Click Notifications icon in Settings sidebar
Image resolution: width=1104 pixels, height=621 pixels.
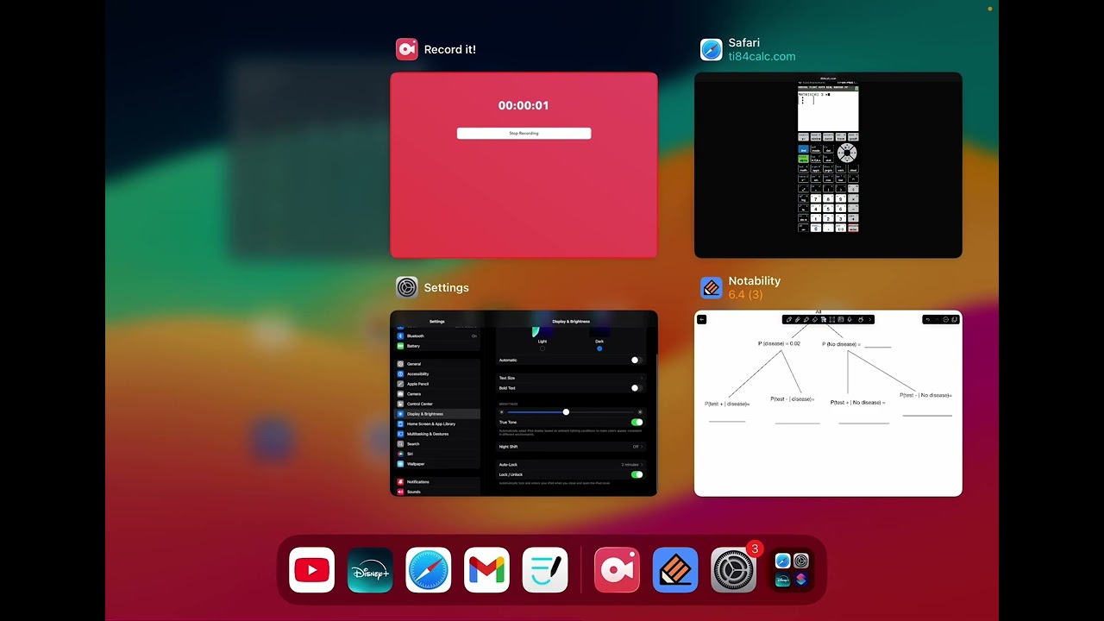(x=400, y=482)
